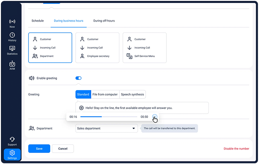Choose the Speech synthesis greeting option
Image resolution: width=259 pixels, height=164 pixels.
click(x=132, y=94)
